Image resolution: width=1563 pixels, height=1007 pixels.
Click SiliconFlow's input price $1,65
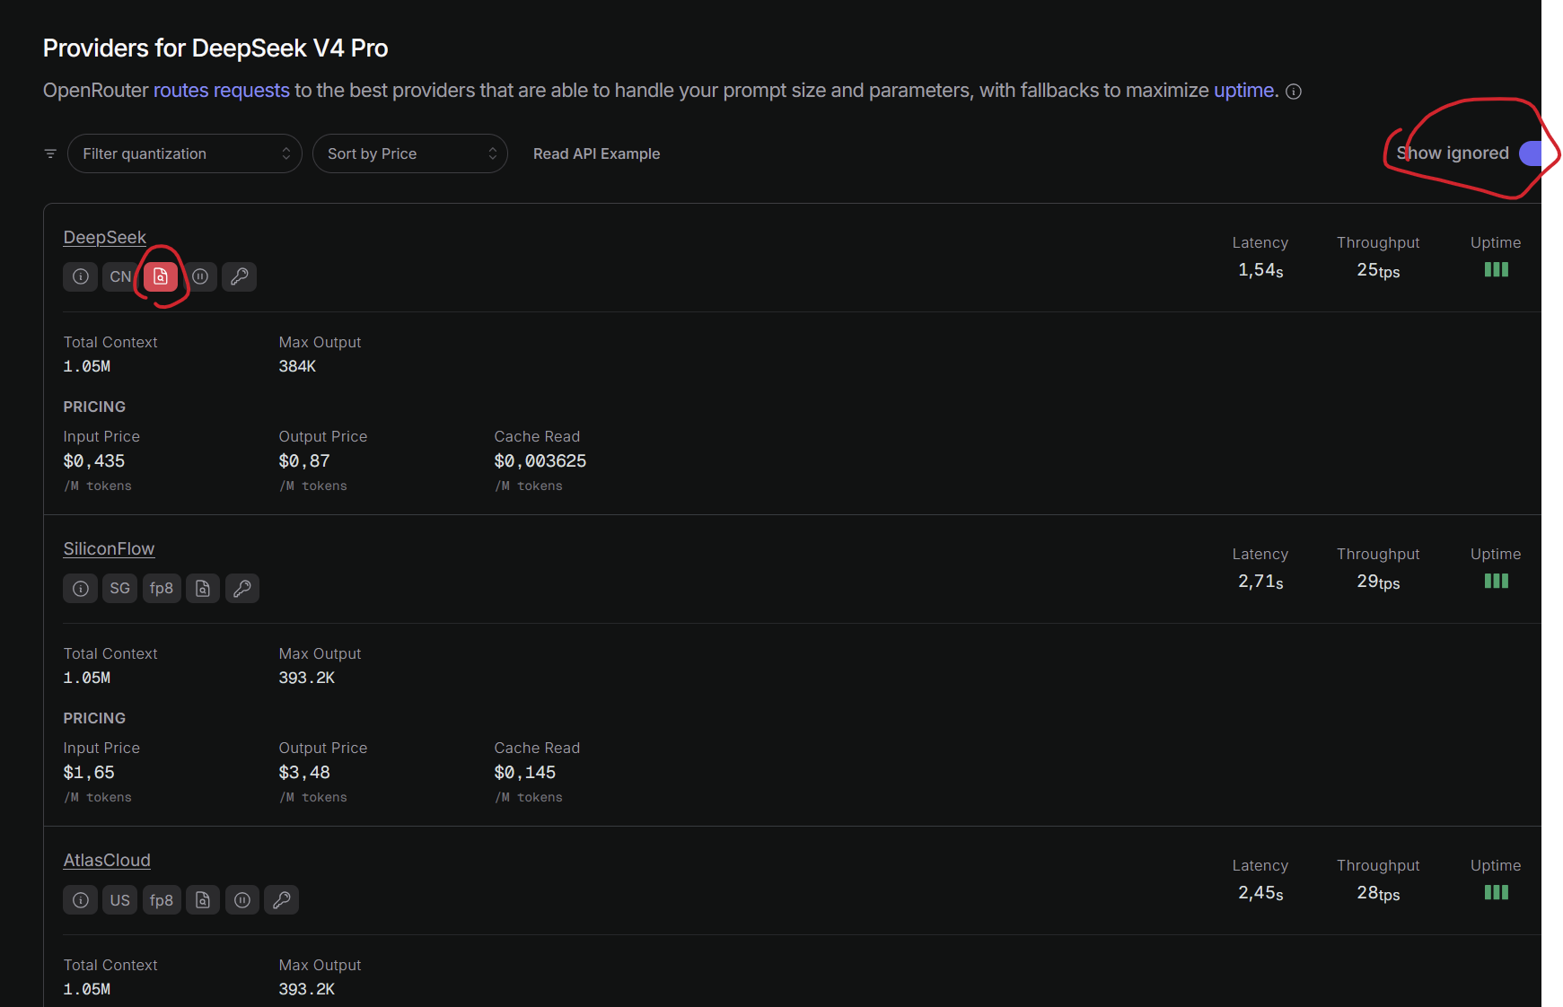click(x=89, y=773)
